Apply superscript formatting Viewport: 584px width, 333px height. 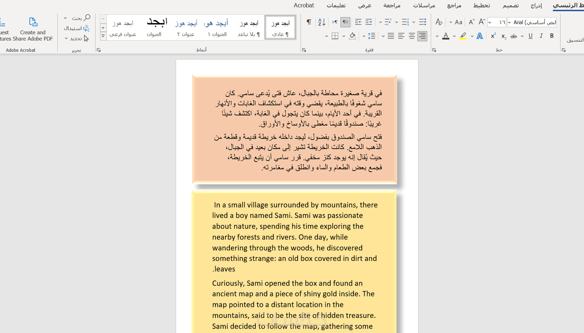click(x=493, y=36)
